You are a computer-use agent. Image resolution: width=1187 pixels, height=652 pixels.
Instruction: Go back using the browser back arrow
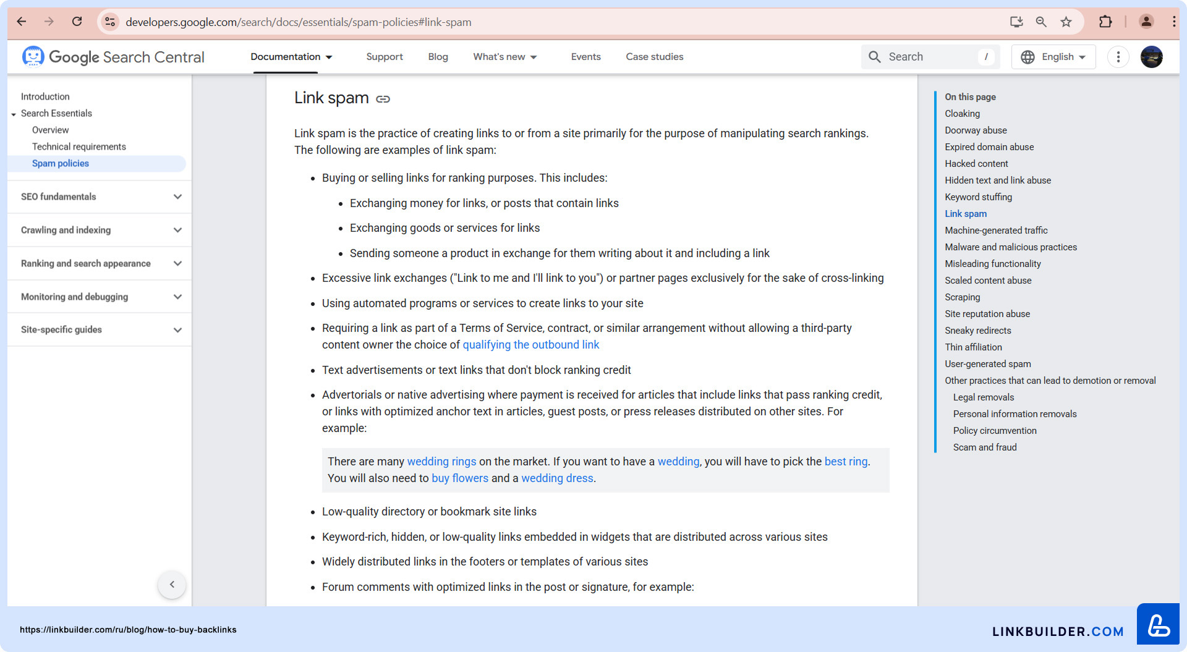22,22
